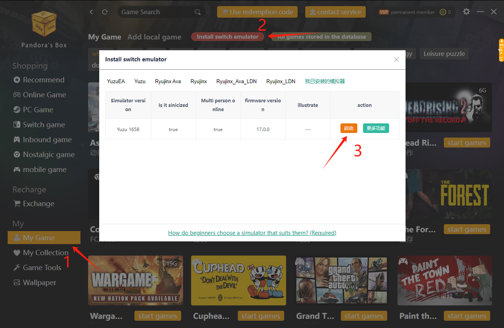Click All games stored in the database
The image size is (504, 328).
click(322, 36)
